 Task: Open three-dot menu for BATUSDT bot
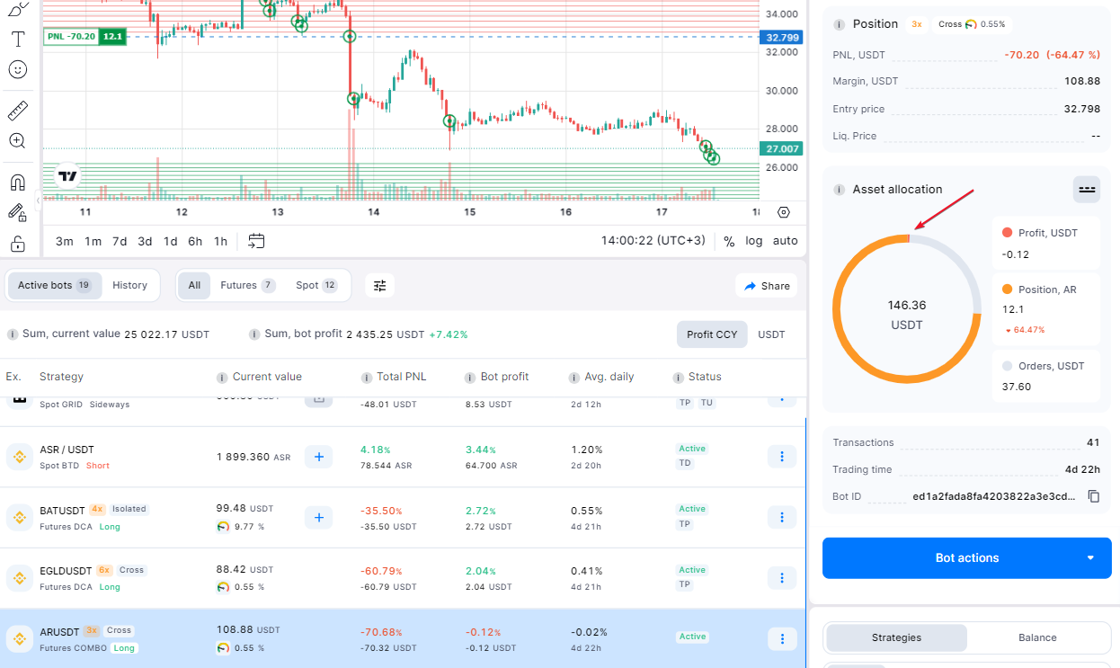[781, 517]
